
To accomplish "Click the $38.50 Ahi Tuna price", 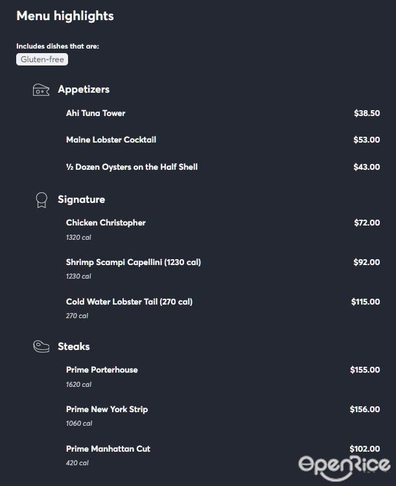I will 367,113.
